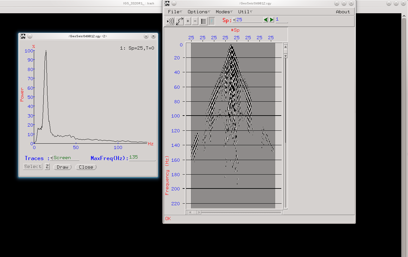Toggle the Z button in spectrum window
408x257 pixels.
47,167
